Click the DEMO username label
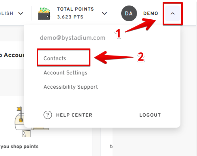Screen dimensions: 197x156 (x=150, y=13)
